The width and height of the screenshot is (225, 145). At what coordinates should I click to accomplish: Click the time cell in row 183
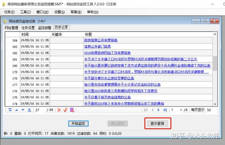[35, 47]
